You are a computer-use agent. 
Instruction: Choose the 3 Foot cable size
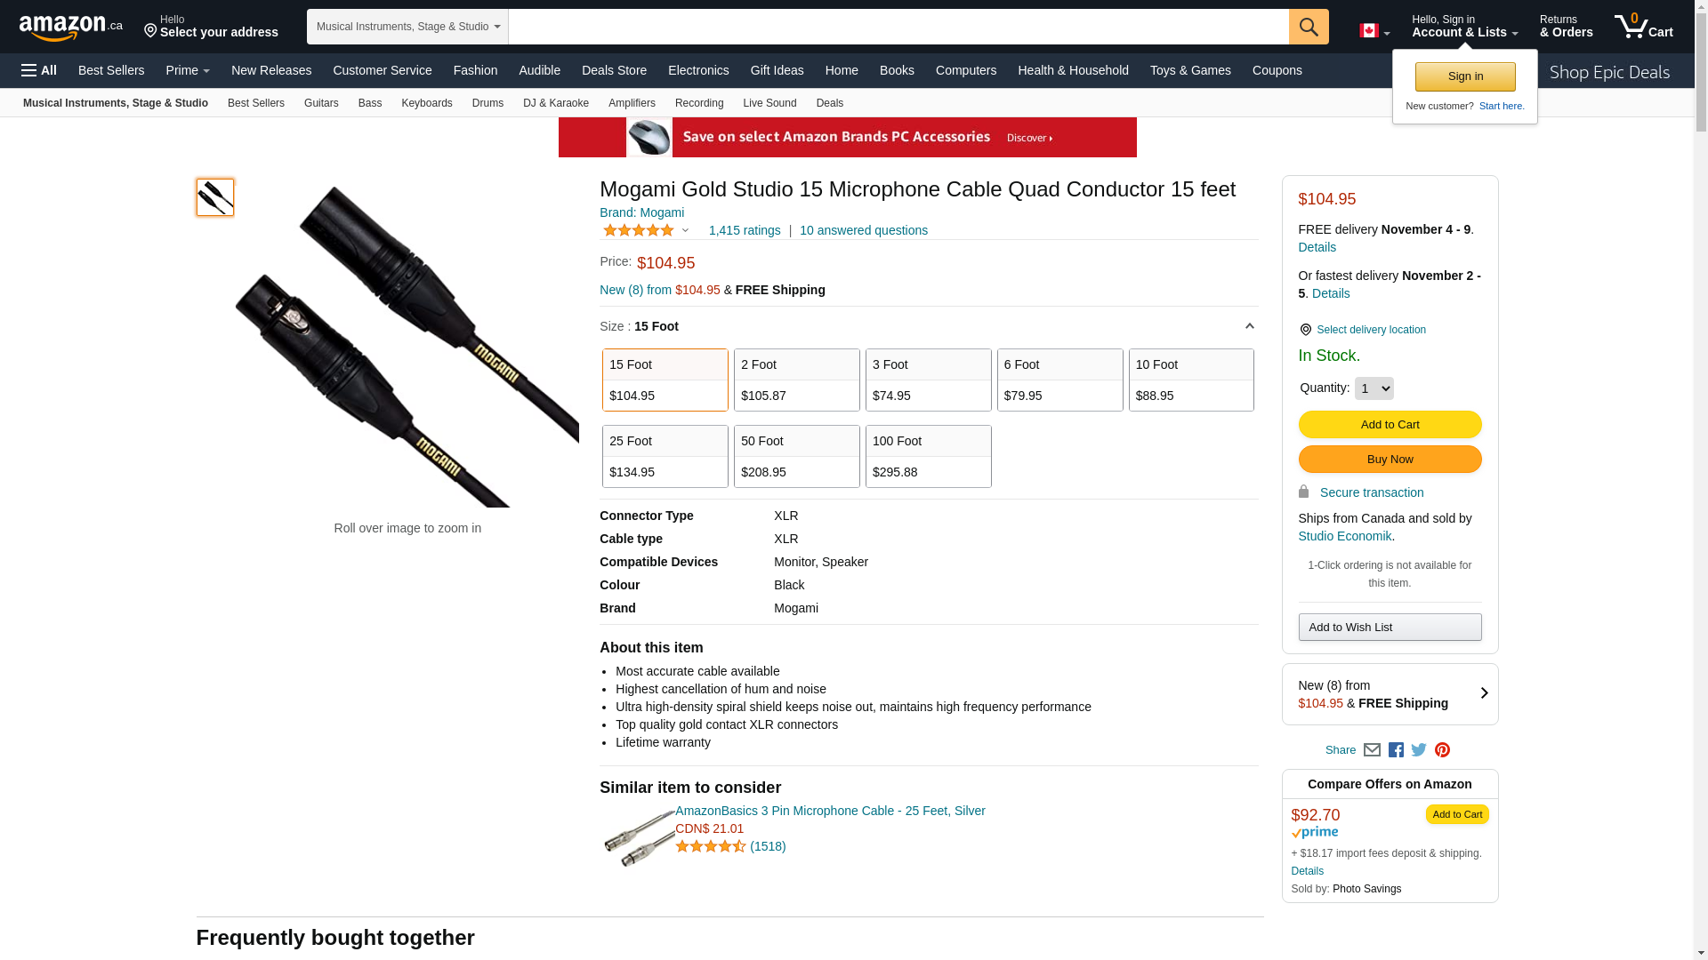click(x=928, y=380)
